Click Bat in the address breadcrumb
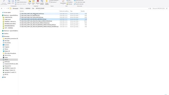 33,8
